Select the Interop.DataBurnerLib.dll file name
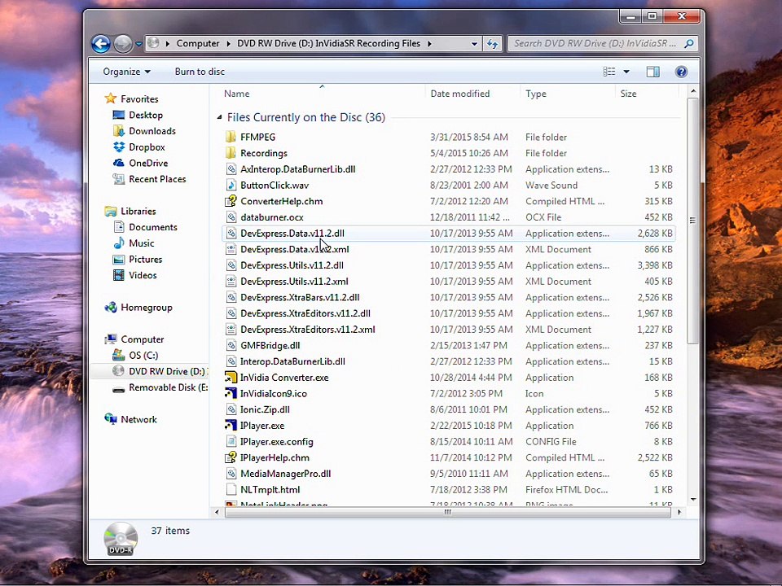 point(292,361)
